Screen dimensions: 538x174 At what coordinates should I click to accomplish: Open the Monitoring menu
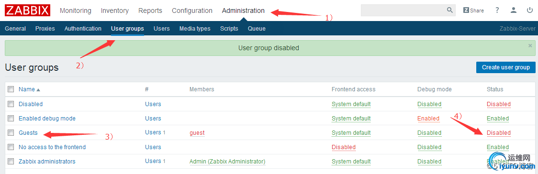point(76,11)
